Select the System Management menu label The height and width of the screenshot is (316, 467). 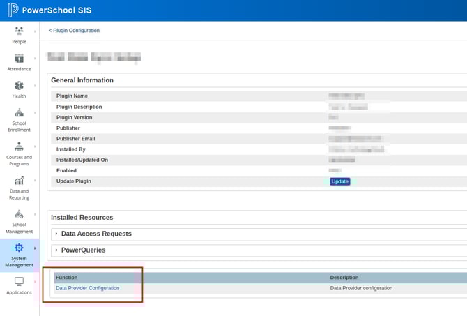19,262
